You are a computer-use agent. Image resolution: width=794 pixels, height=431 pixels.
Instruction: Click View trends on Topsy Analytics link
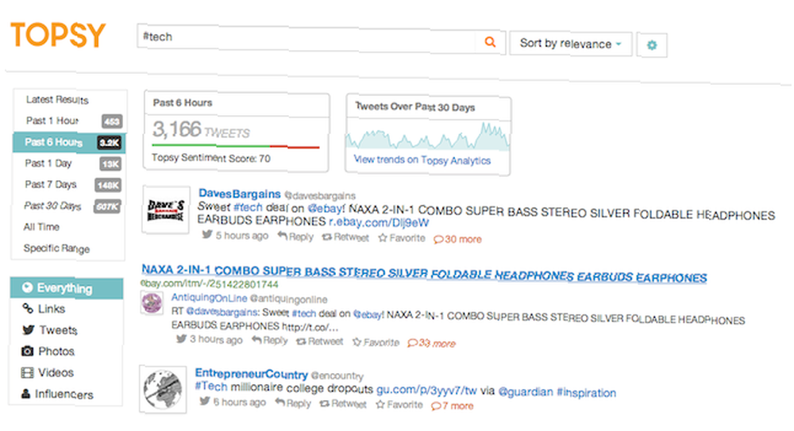pyautogui.click(x=422, y=160)
